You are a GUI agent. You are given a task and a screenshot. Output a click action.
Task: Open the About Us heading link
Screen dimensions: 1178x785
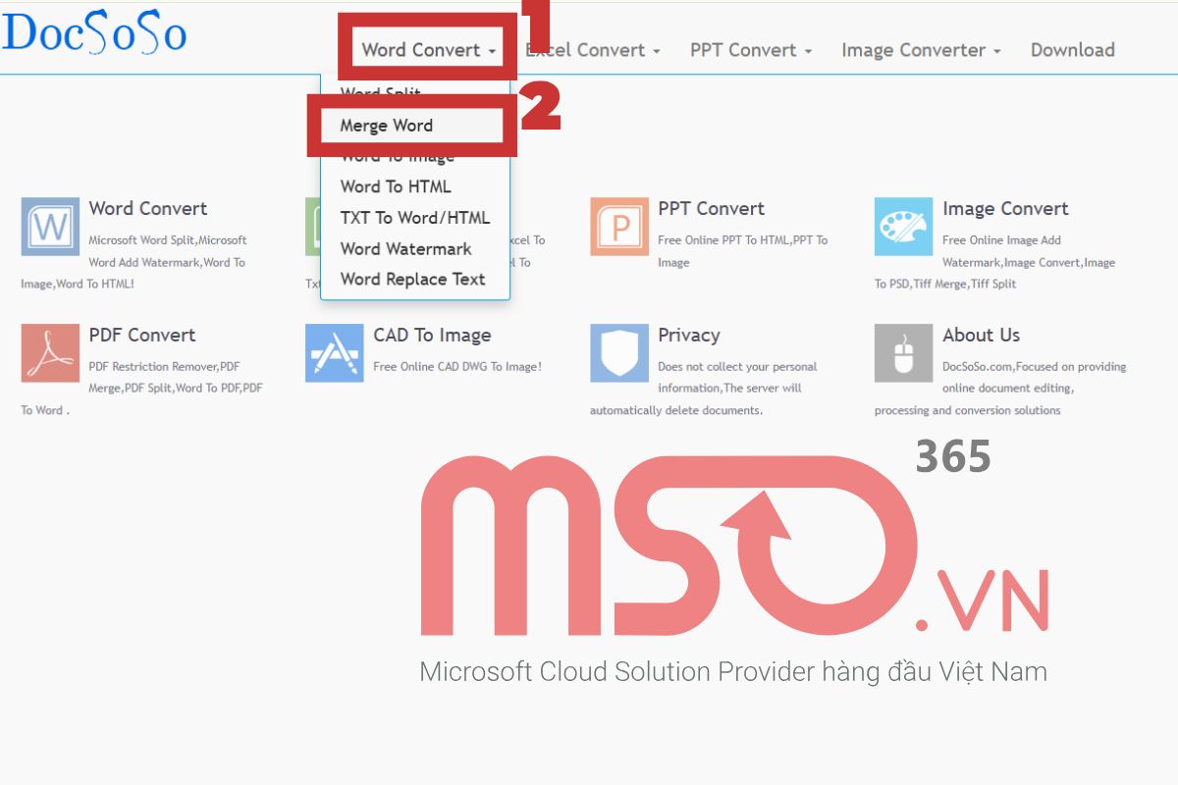click(981, 336)
